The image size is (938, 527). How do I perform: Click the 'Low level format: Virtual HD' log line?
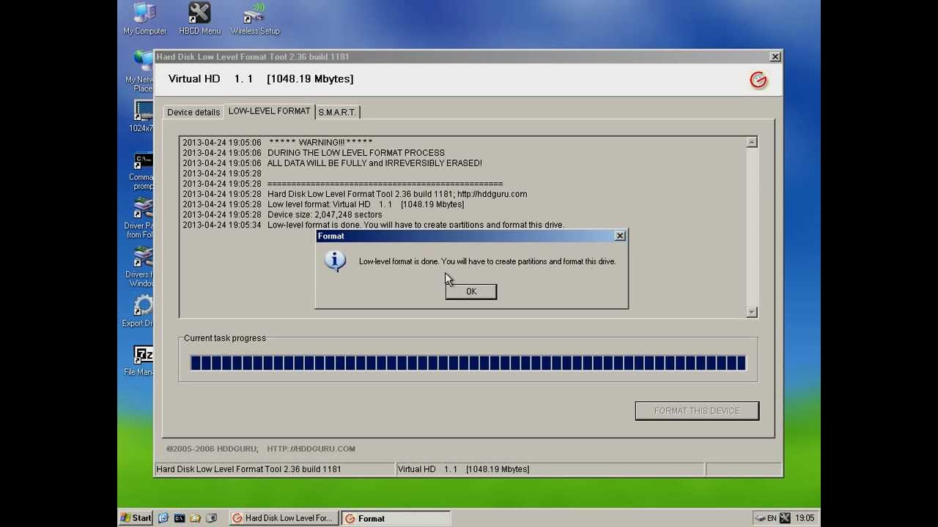point(323,204)
